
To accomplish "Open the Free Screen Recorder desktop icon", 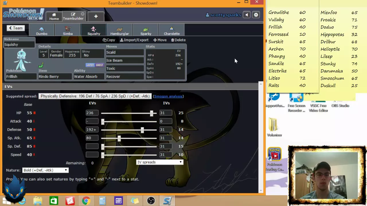I will click(296, 103).
